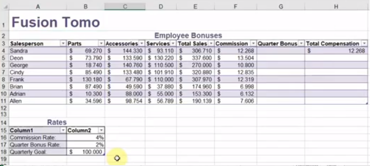Open the Parts column filter dropdown
Screen dimensions: 370x166
[101, 44]
